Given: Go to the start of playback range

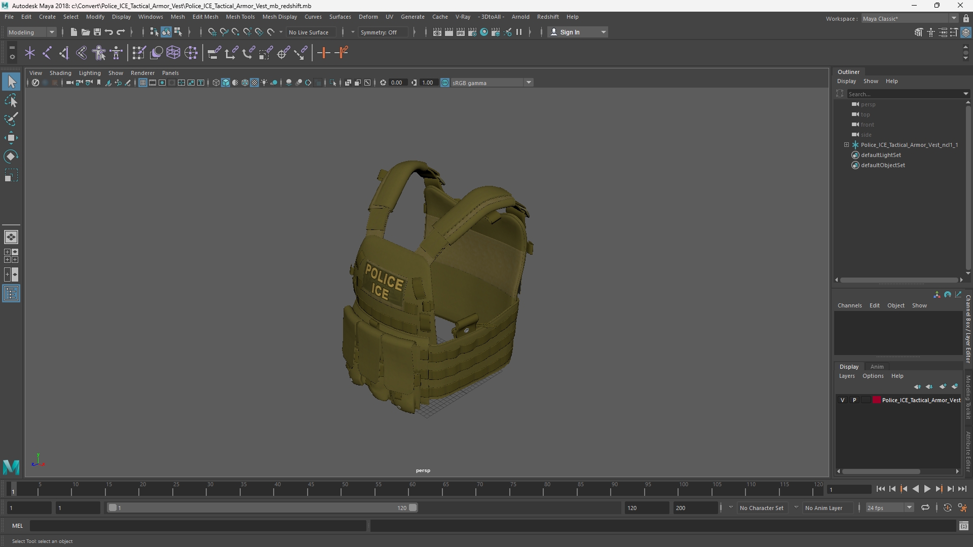Looking at the screenshot, I should coord(880,489).
